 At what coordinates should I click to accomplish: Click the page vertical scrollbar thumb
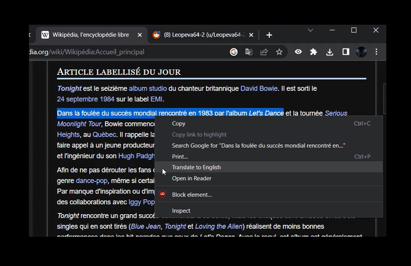click(385, 99)
